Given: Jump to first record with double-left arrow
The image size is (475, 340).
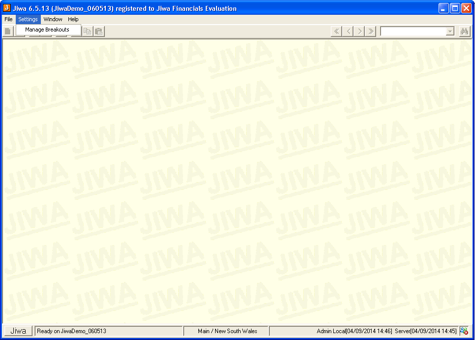Looking at the screenshot, I should pyautogui.click(x=336, y=31).
